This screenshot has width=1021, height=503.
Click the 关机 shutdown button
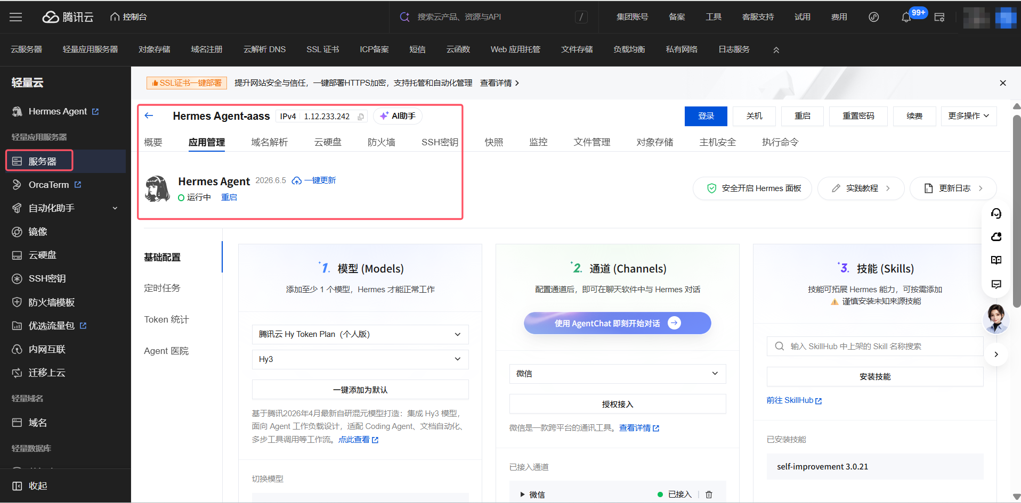[754, 116]
